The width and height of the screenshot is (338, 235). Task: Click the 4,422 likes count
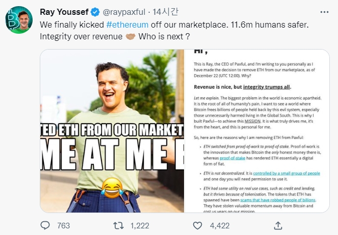pyautogui.click(x=220, y=225)
